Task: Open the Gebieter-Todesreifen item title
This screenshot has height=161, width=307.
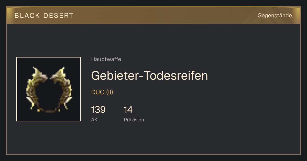Action: (149, 76)
